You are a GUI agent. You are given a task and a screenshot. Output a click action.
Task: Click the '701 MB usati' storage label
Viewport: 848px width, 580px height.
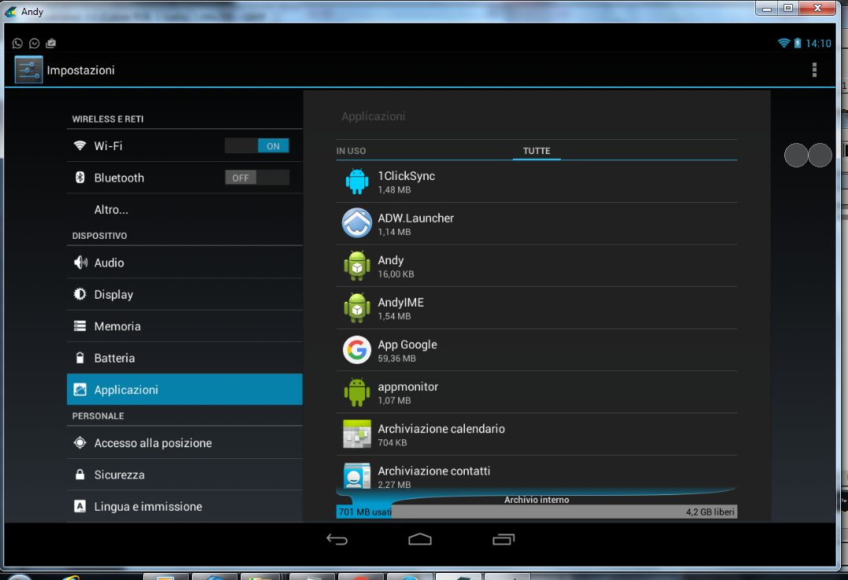(365, 512)
